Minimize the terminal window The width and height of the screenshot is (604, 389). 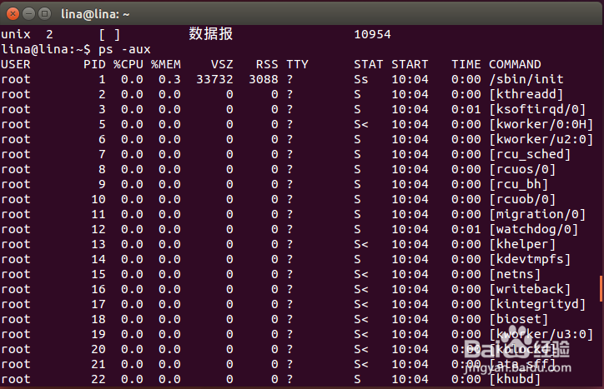tap(29, 14)
